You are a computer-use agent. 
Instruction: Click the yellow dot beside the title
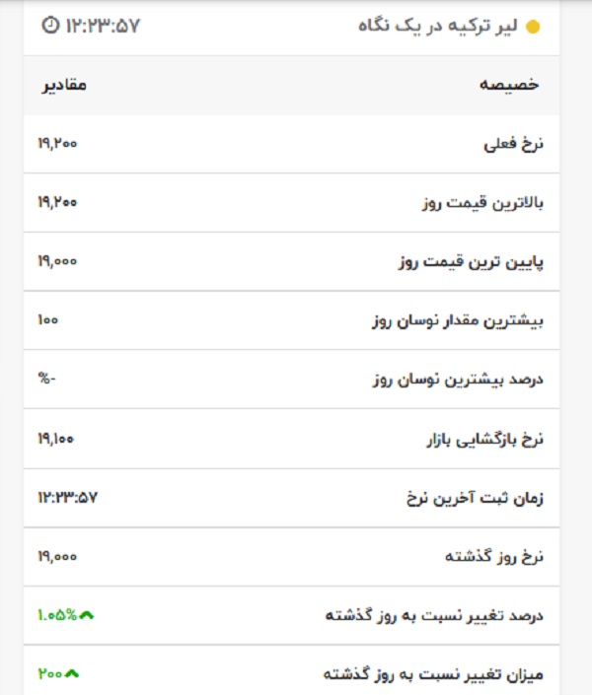(x=533, y=27)
